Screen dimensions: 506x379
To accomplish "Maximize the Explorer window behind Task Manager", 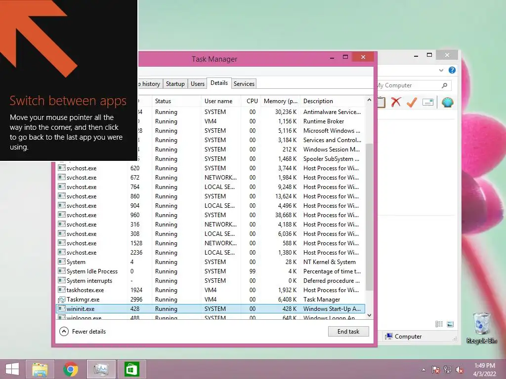I will (429, 55).
